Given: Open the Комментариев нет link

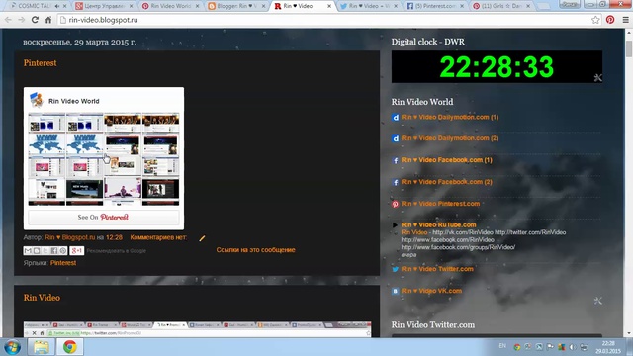Looking at the screenshot, I should (x=158, y=237).
